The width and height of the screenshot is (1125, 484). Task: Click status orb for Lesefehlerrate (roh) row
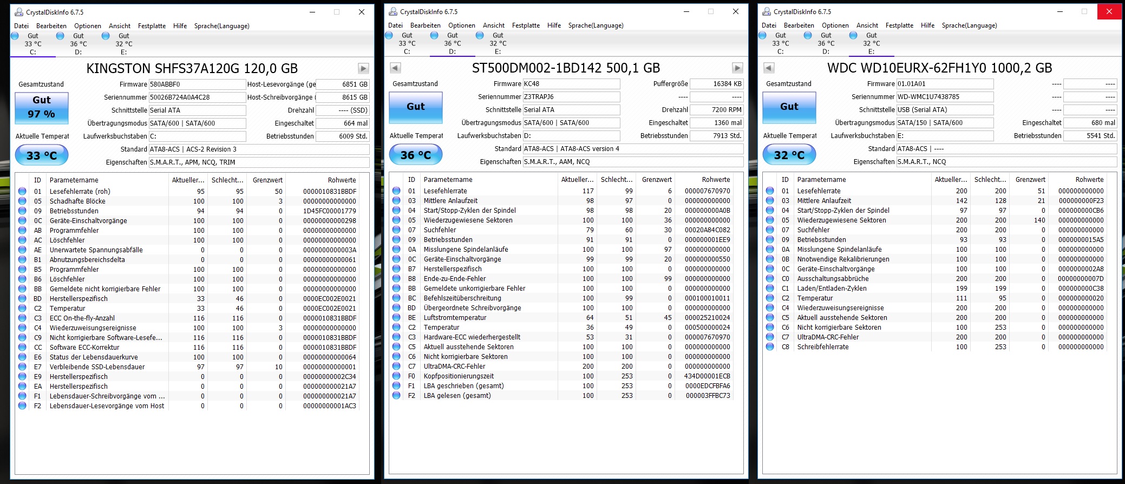click(22, 191)
